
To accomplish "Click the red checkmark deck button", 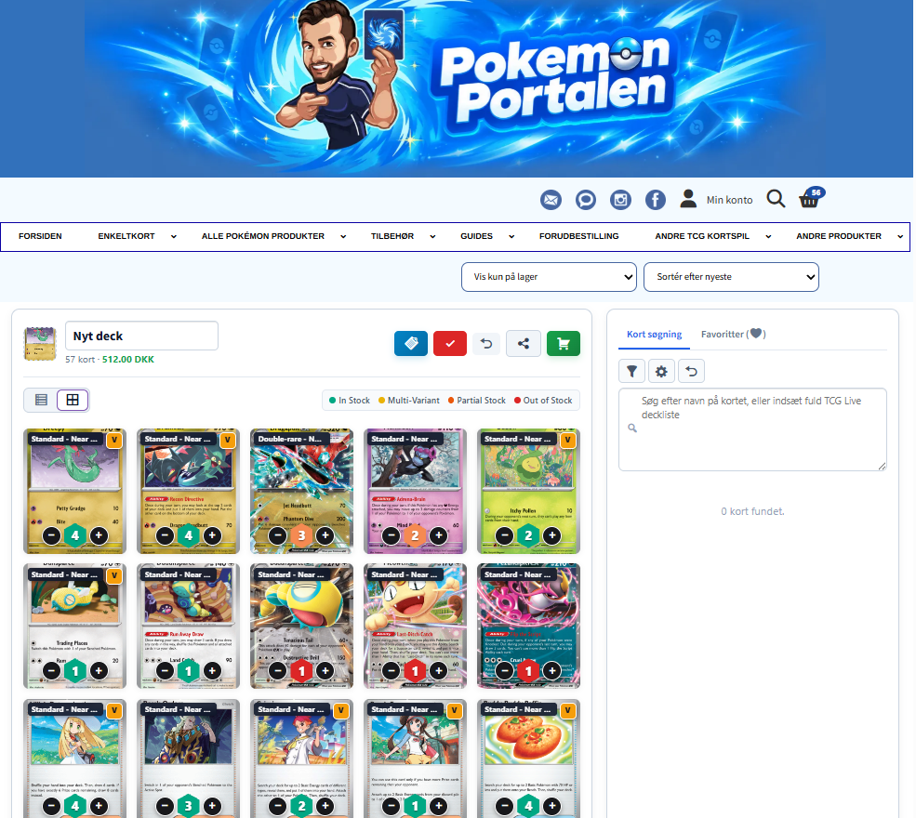I will (x=450, y=343).
